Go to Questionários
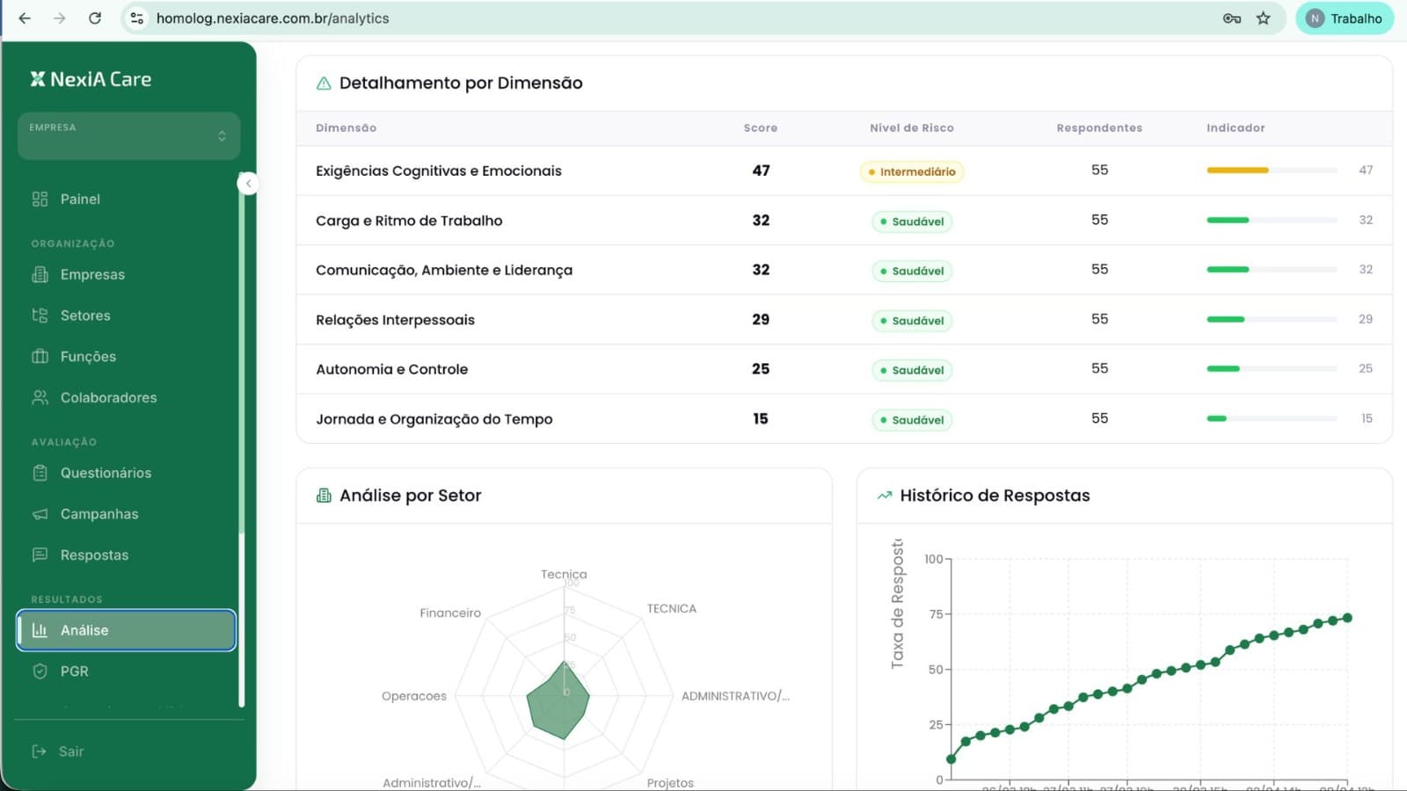The image size is (1407, 791). click(126, 473)
